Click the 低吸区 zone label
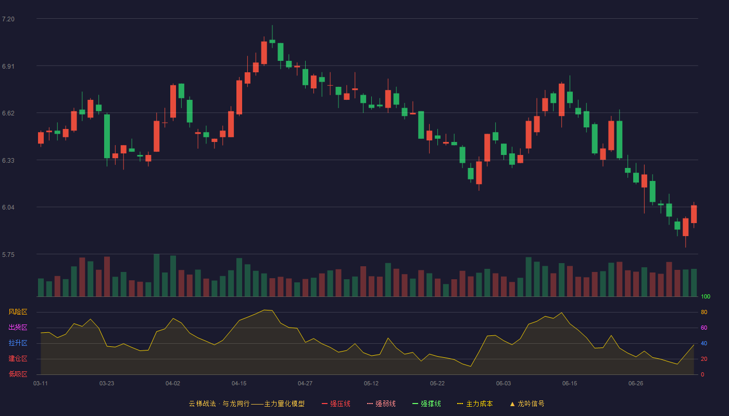Screen dimensions: 729x416 [18, 374]
